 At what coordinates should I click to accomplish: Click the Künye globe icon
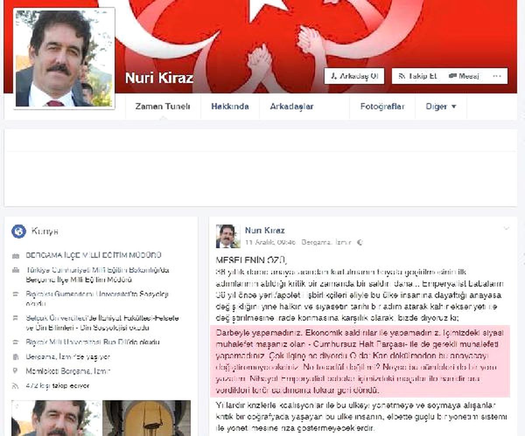[19, 231]
